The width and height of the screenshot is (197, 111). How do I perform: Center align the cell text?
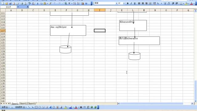tap(143, 3)
